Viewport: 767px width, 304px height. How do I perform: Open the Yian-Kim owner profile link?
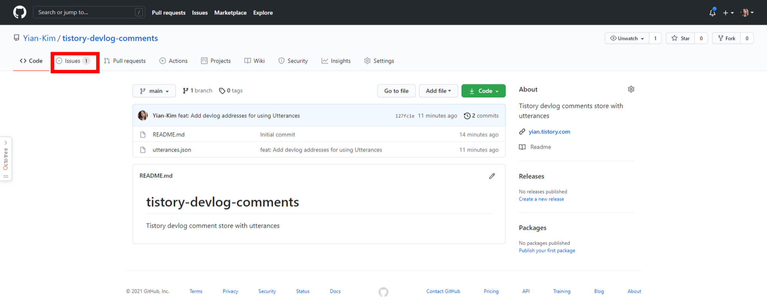click(39, 38)
